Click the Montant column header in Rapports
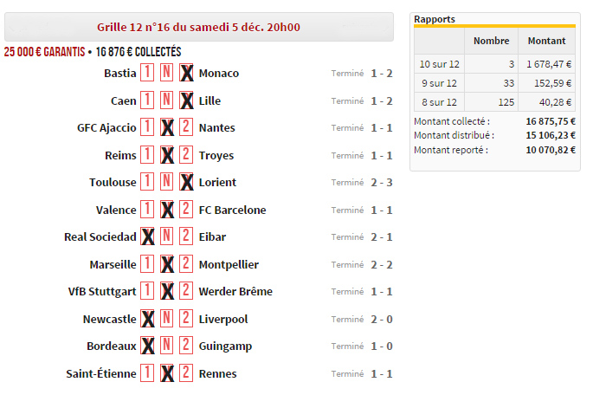 pos(546,41)
